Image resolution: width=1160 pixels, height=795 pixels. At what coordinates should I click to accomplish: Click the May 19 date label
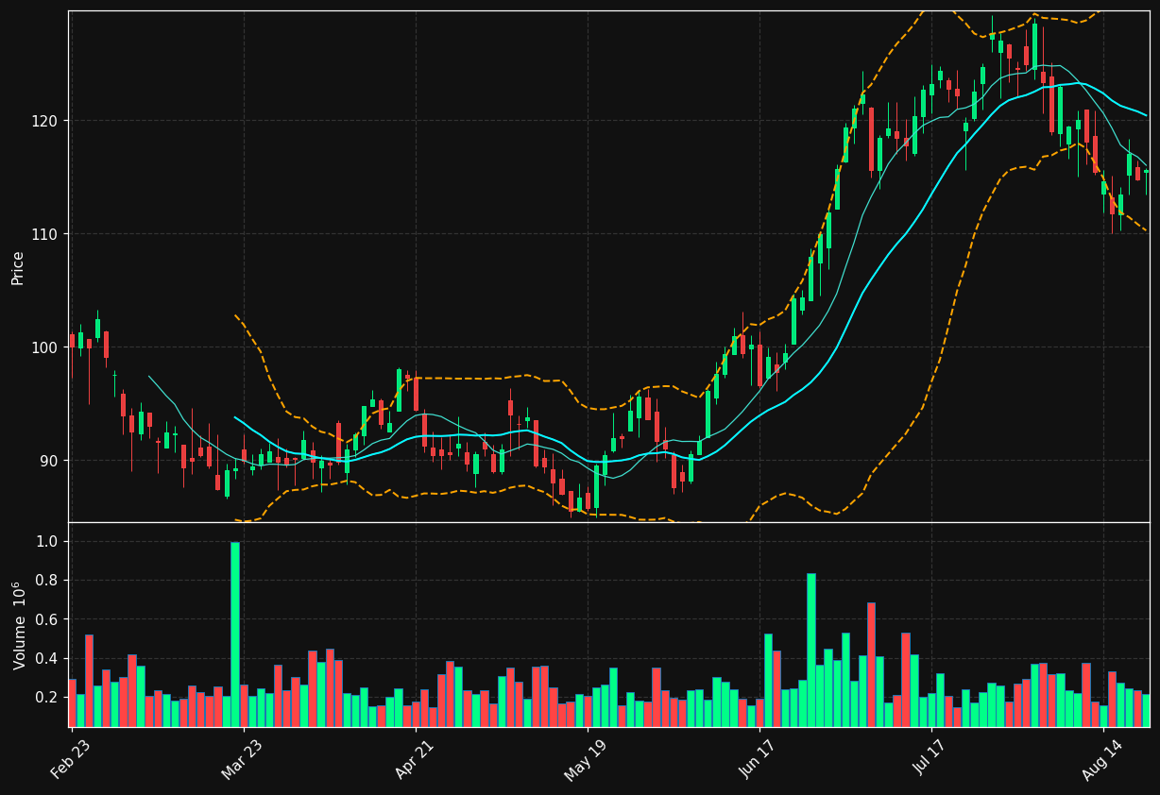(585, 761)
